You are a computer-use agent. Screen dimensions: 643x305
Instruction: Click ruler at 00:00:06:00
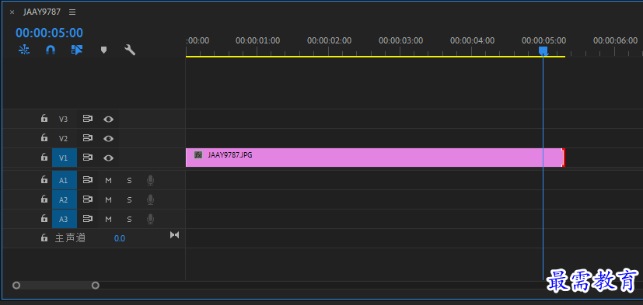click(x=615, y=40)
